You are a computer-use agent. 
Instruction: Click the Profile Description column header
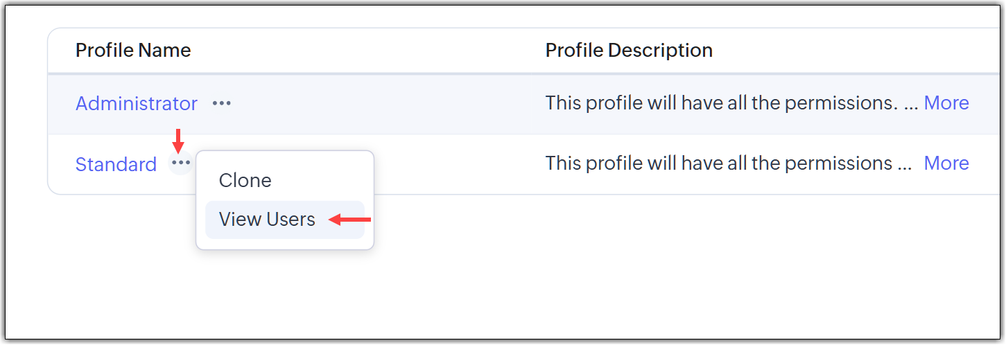pyautogui.click(x=629, y=50)
